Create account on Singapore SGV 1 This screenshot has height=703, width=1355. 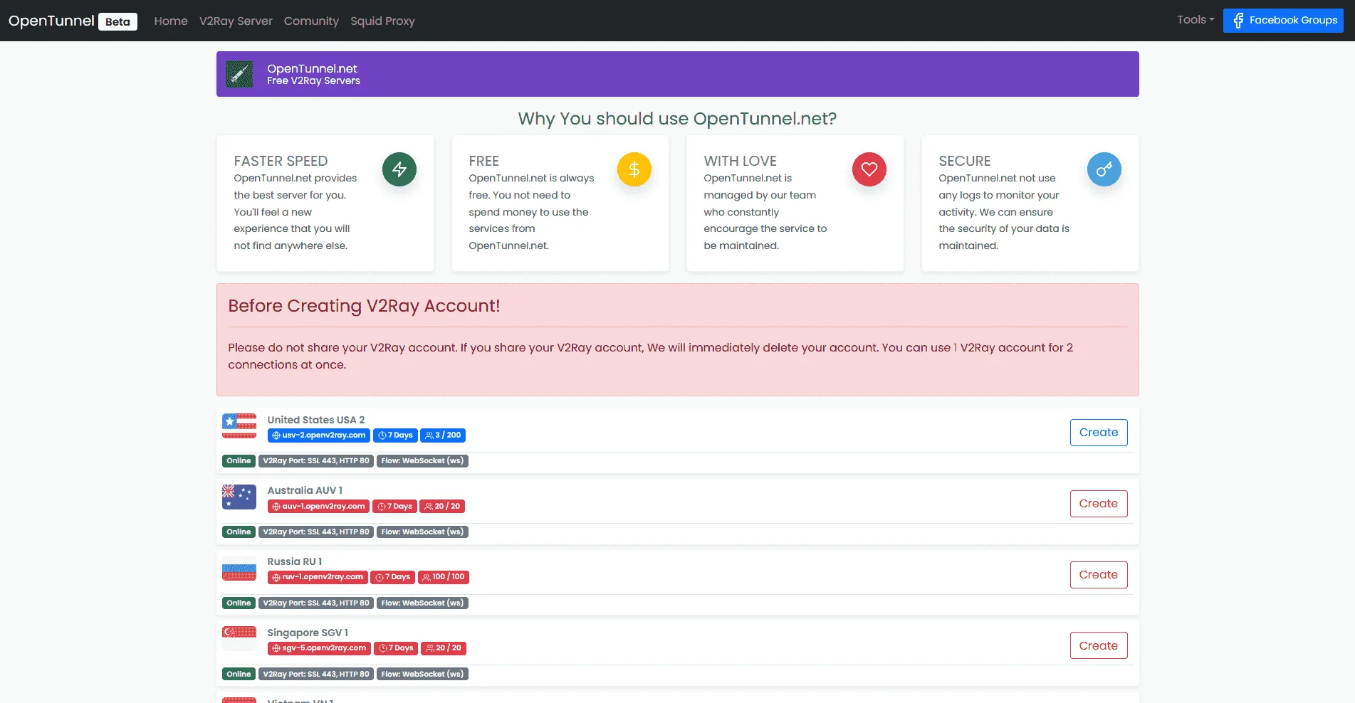pyautogui.click(x=1099, y=645)
